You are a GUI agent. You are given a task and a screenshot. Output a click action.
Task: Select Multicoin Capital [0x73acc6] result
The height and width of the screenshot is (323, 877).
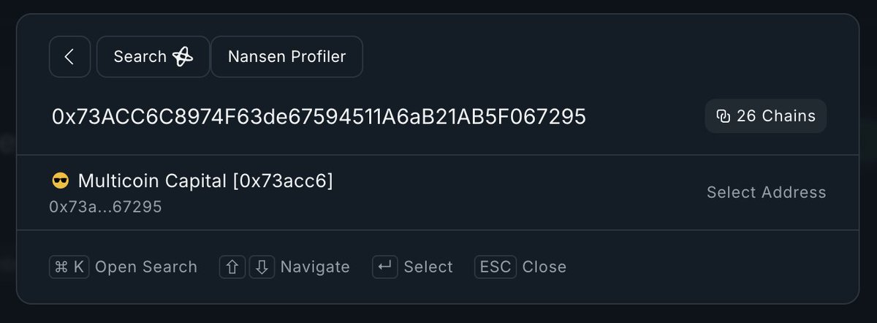click(x=205, y=181)
